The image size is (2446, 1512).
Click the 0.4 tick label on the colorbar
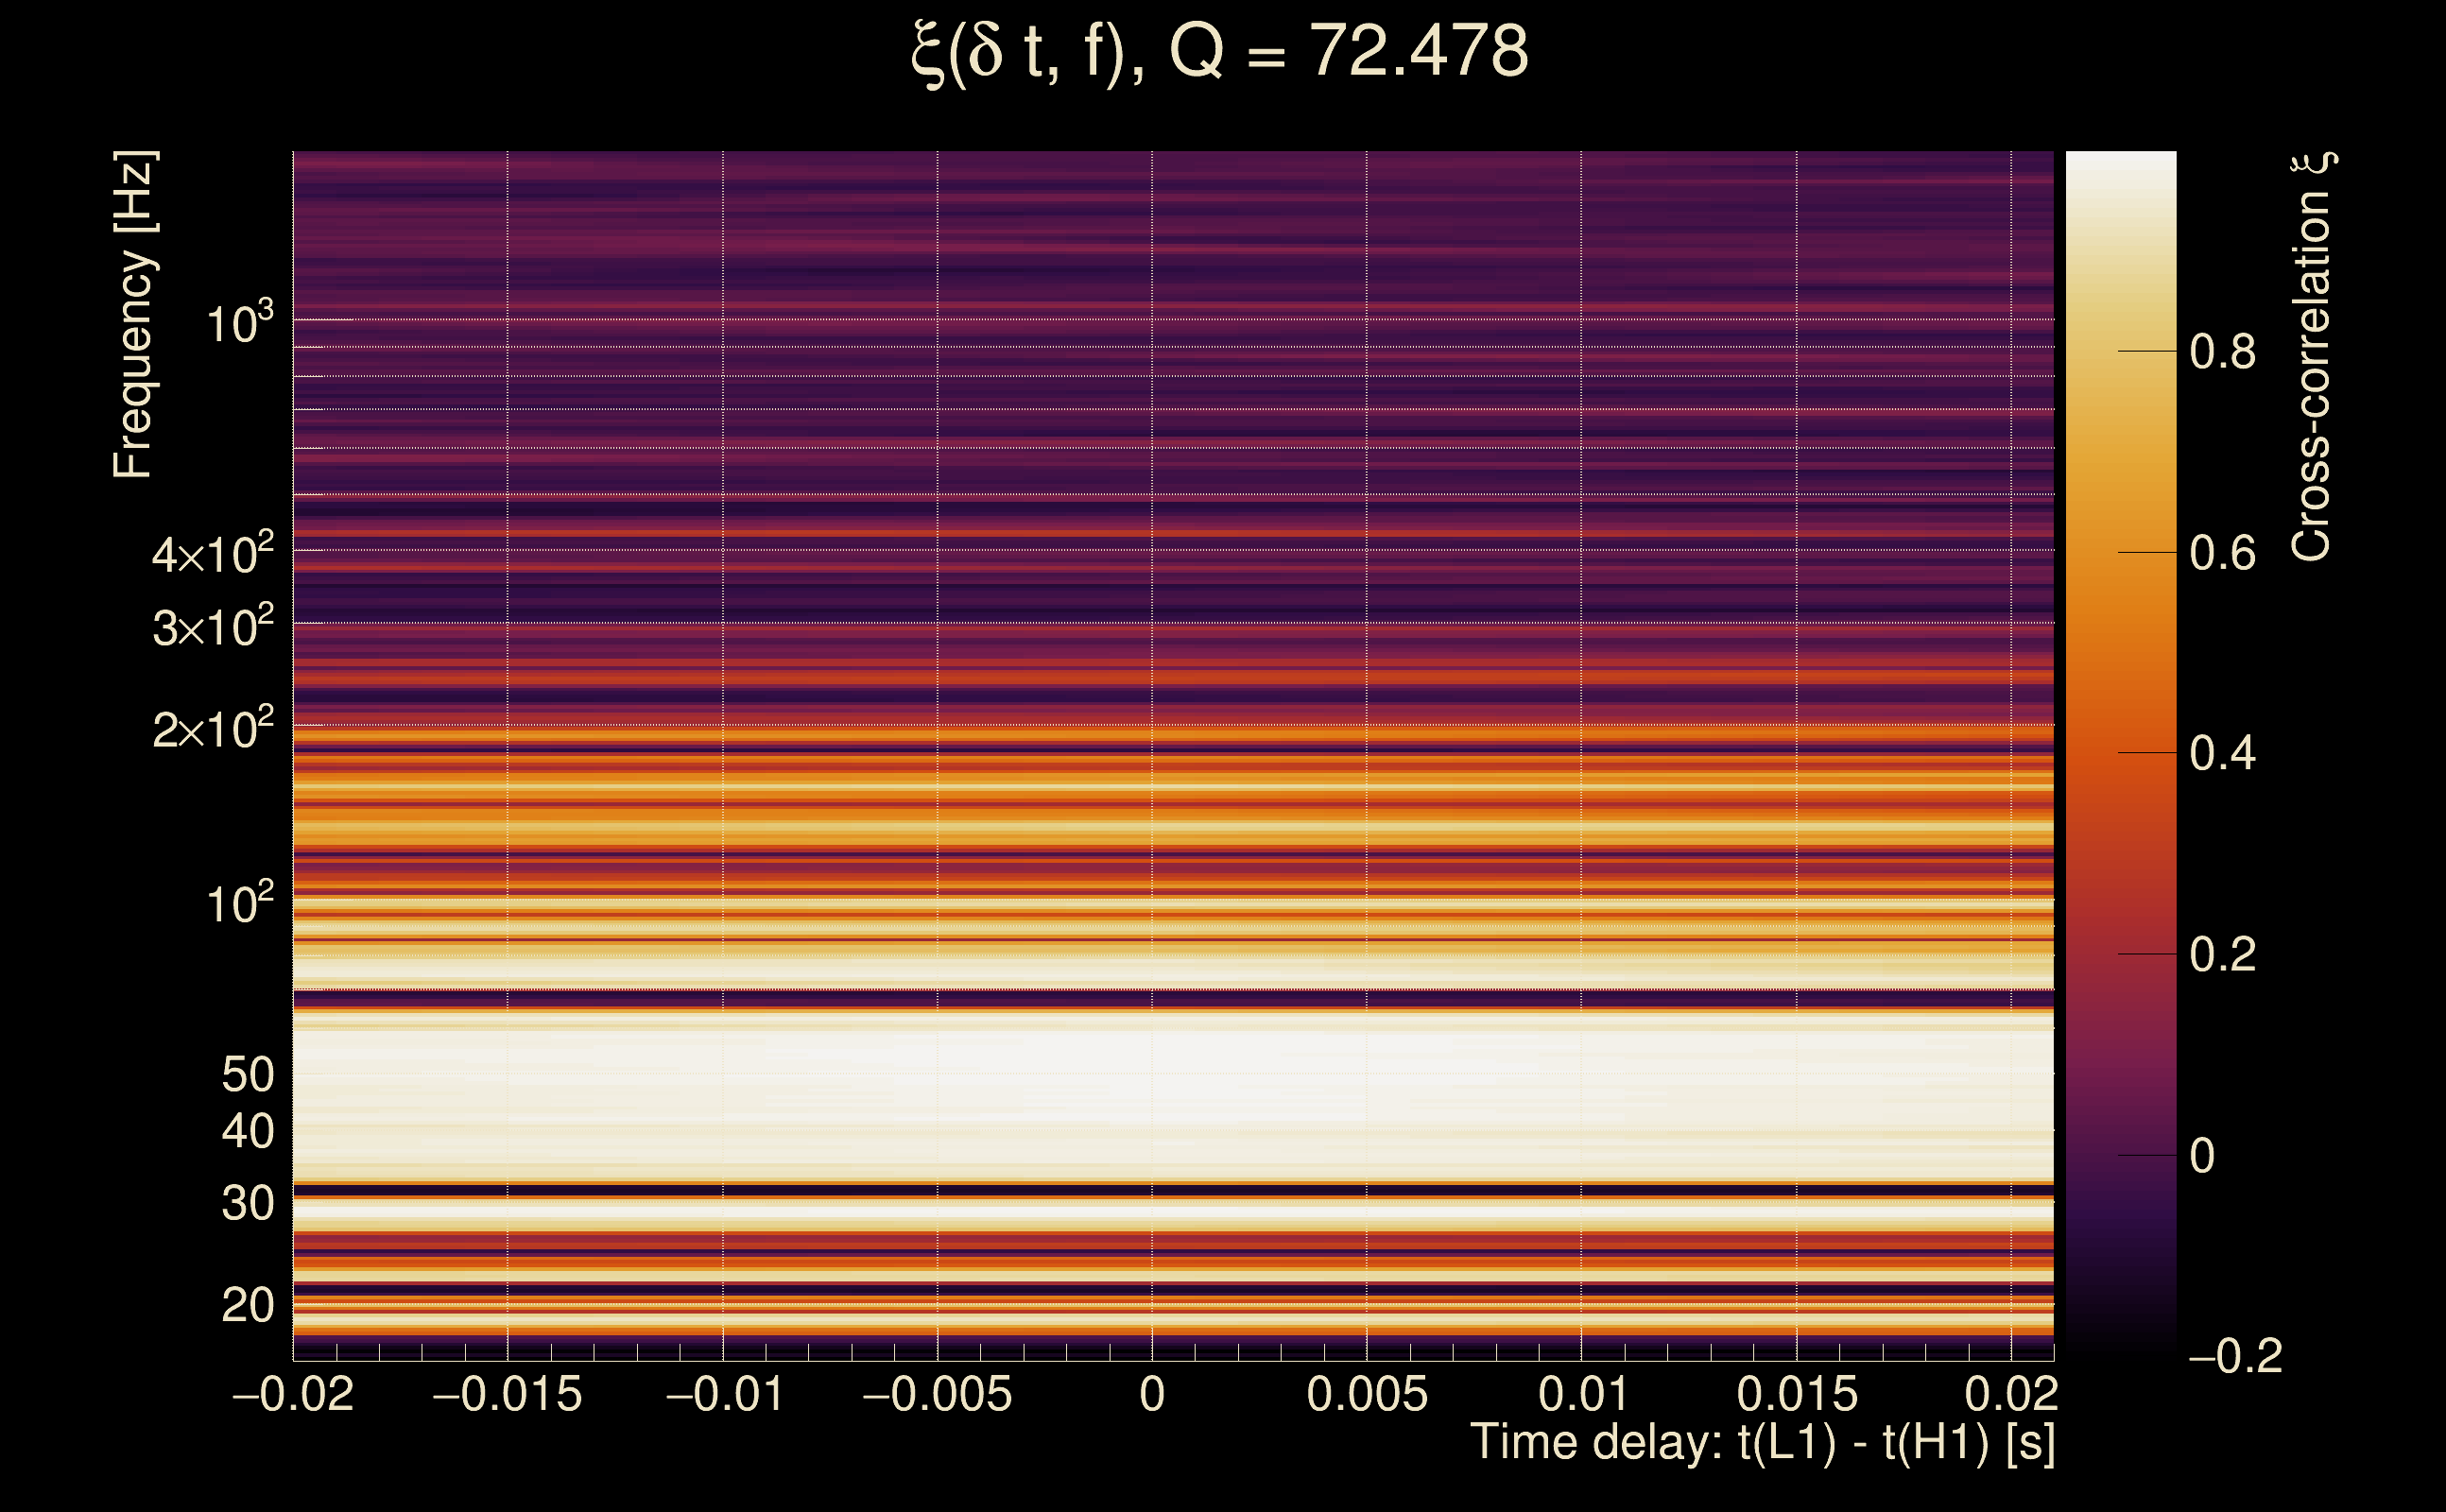[2222, 753]
